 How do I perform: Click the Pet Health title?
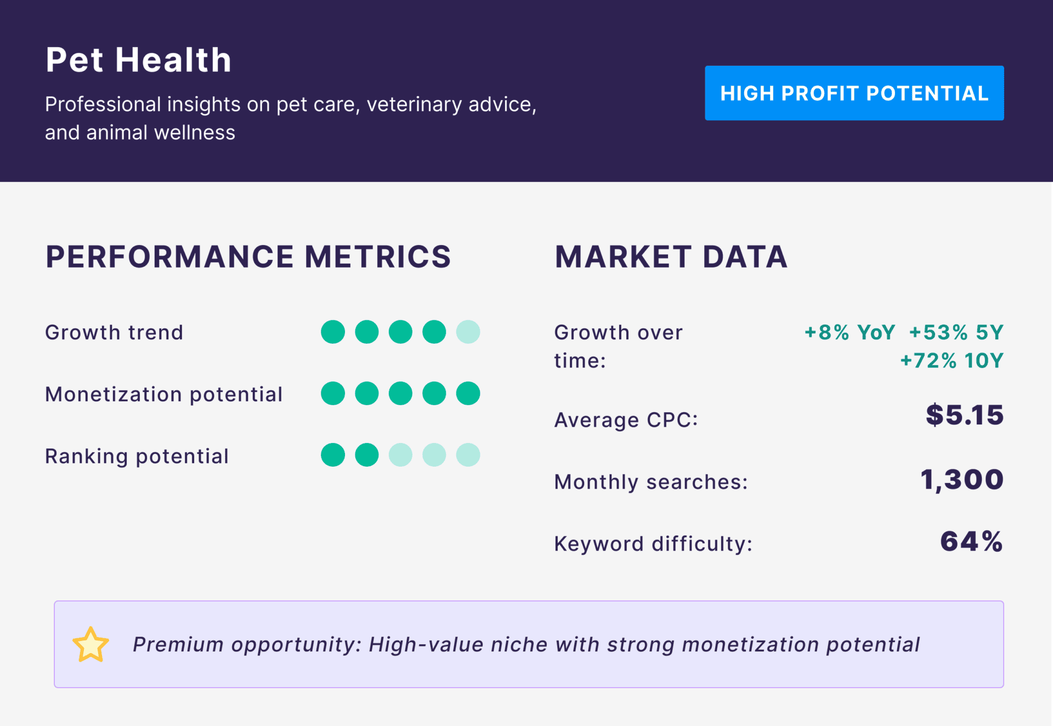pos(139,59)
